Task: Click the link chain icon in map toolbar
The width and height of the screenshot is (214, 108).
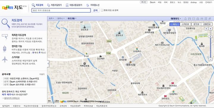Action: point(210,18)
